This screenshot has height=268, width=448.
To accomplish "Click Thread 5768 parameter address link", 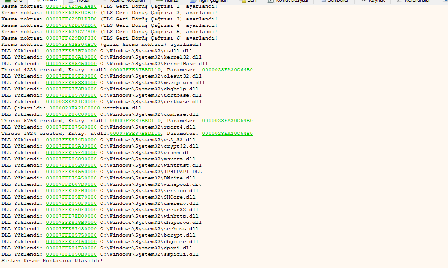I will point(227,121).
